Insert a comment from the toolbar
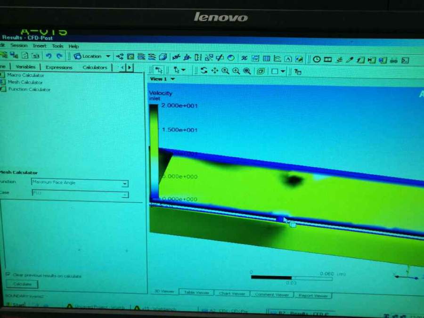Image resolution: width=424 pixels, height=318 pixels. pos(288,59)
